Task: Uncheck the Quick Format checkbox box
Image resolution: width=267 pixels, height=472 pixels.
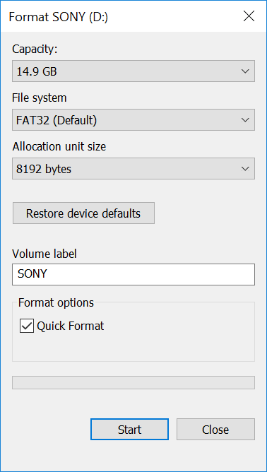Action: (x=27, y=326)
